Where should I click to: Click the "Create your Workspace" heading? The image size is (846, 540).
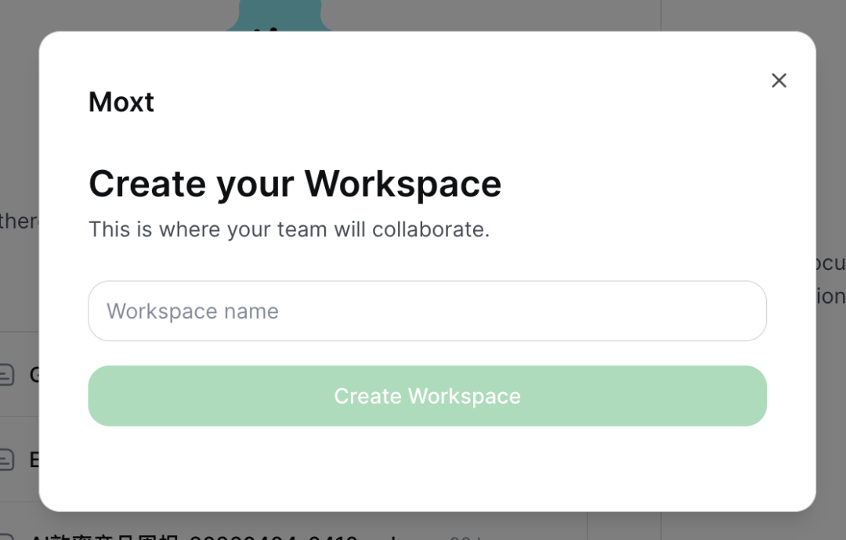pos(295,184)
